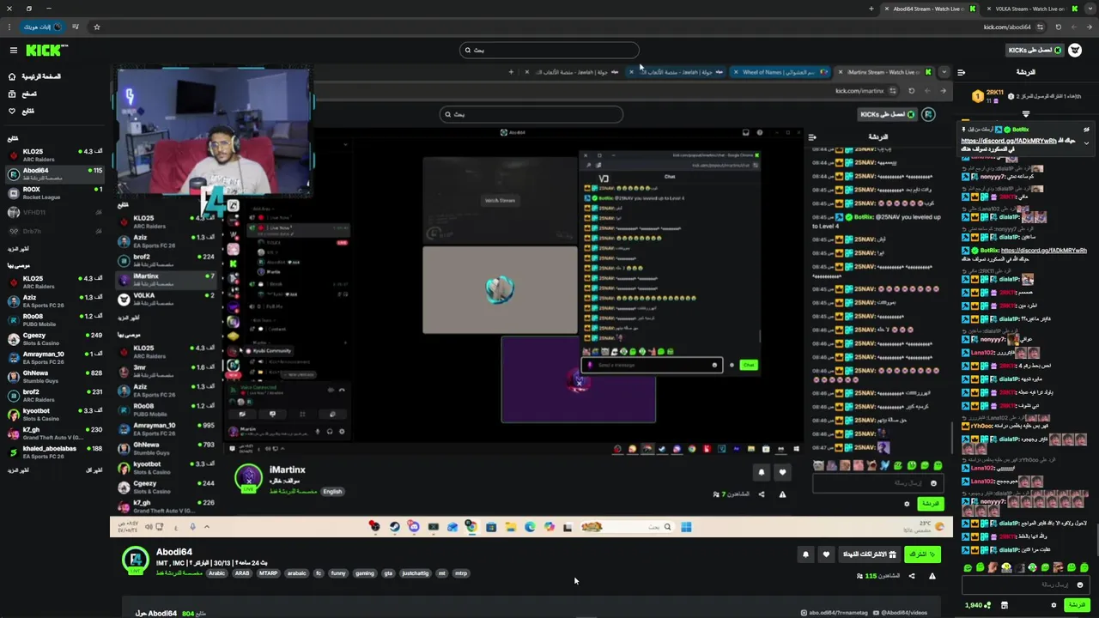Collapse the chat panel

[961, 72]
